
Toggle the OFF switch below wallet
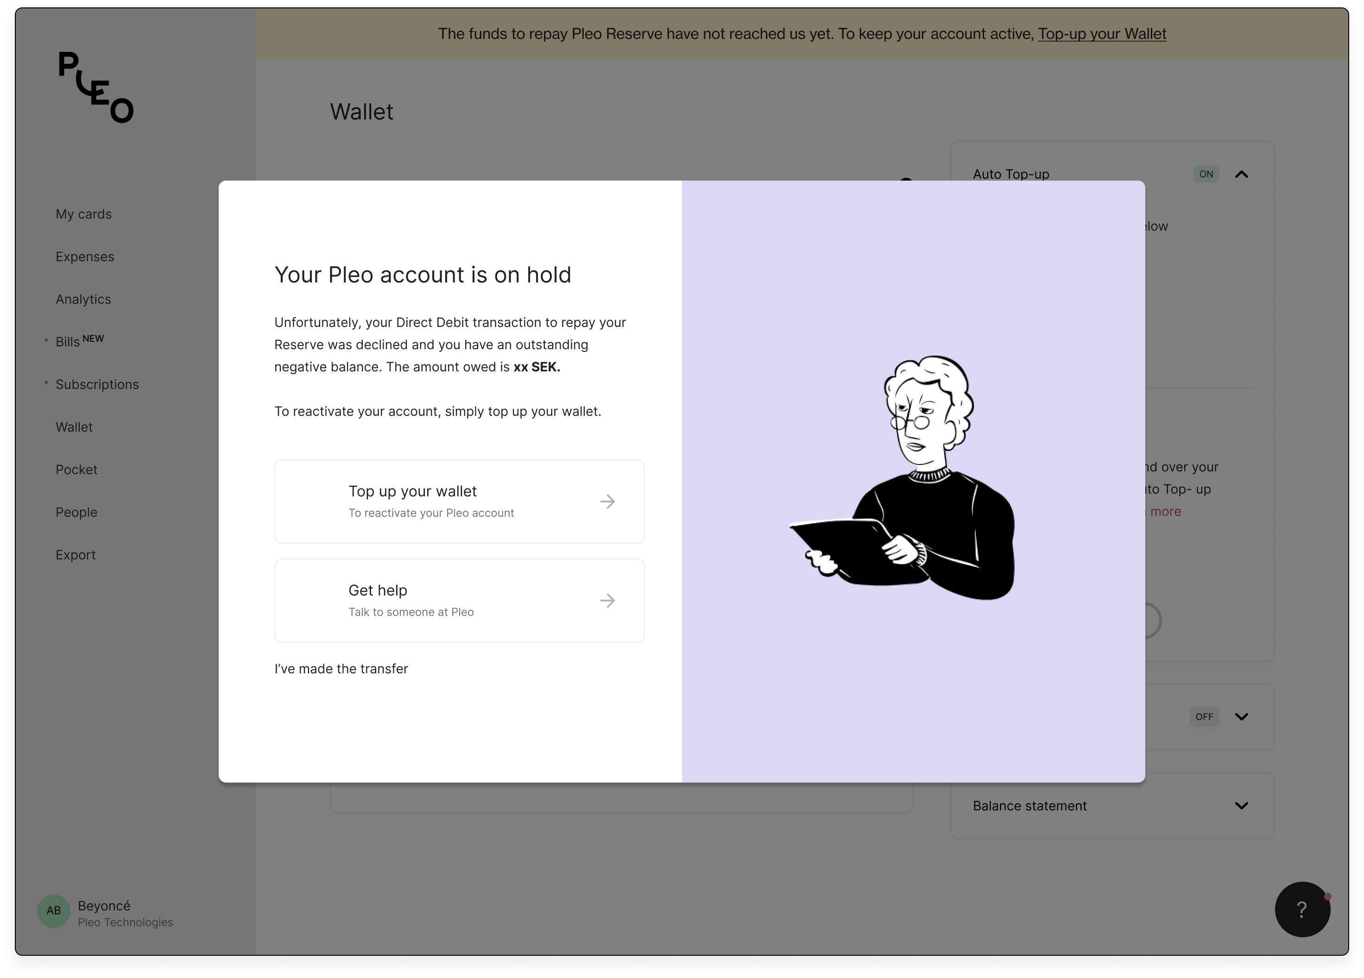pos(1204,716)
